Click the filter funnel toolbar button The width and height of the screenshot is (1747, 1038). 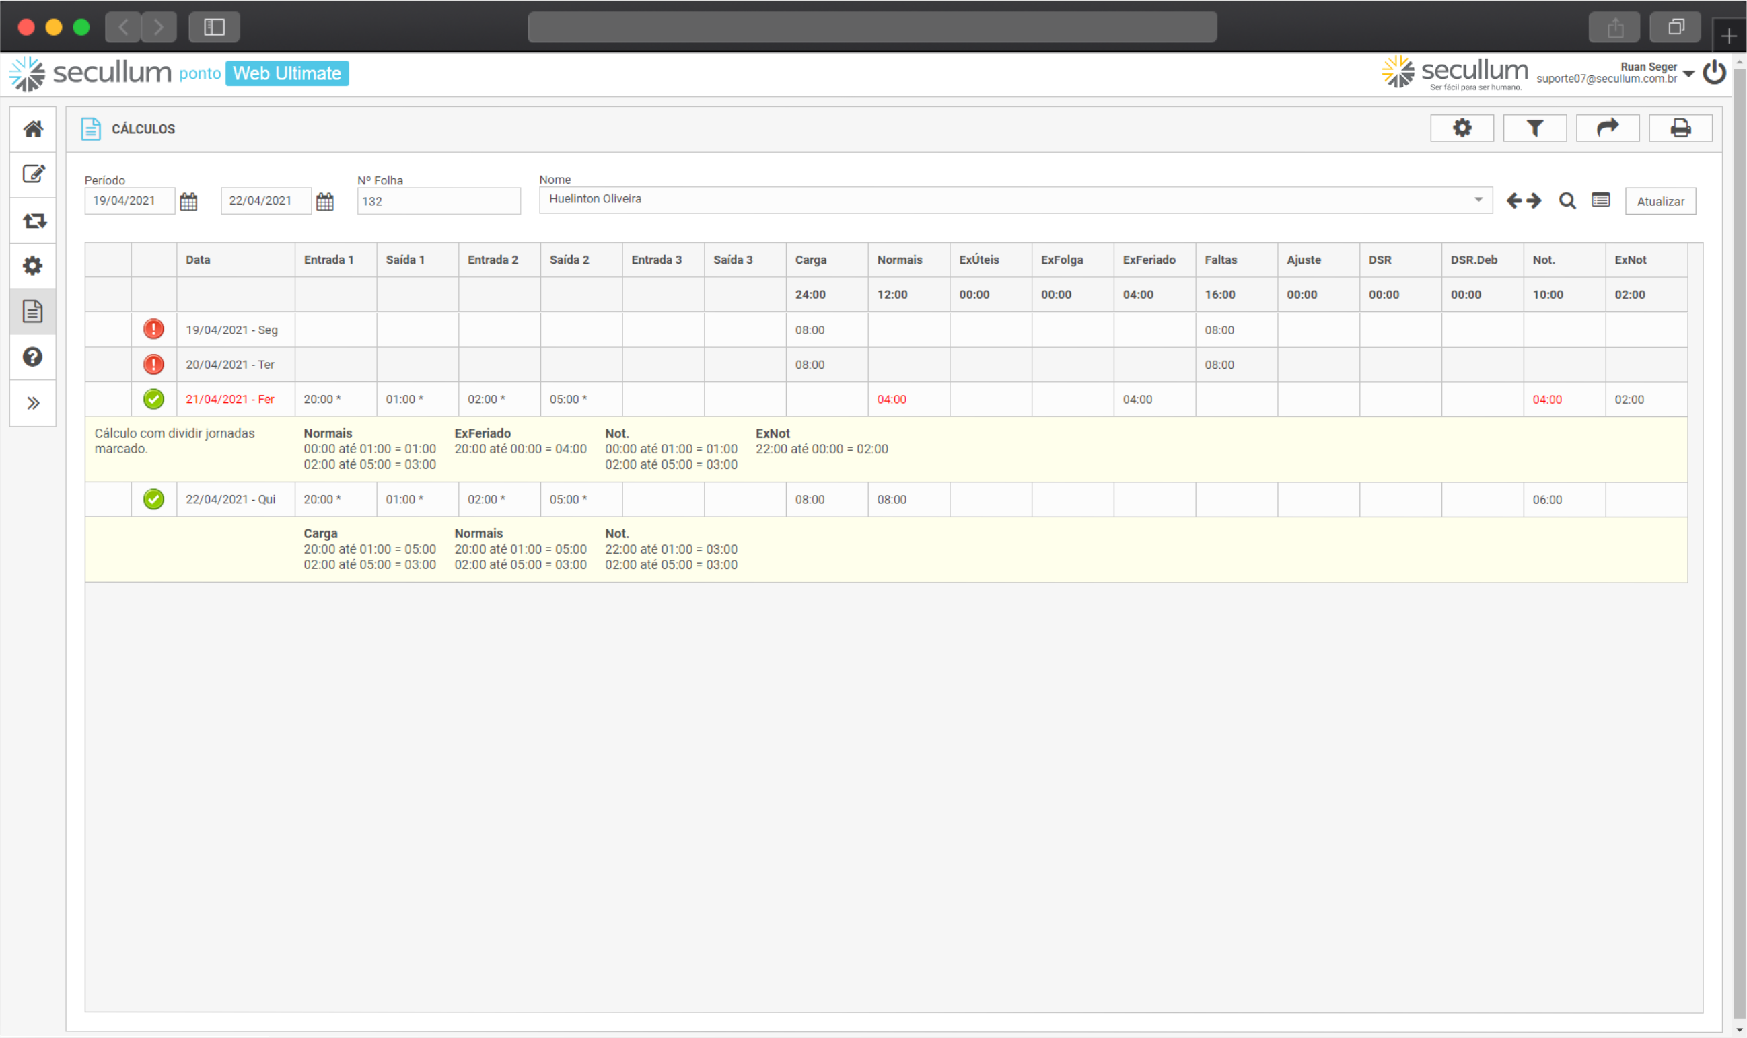(1534, 128)
